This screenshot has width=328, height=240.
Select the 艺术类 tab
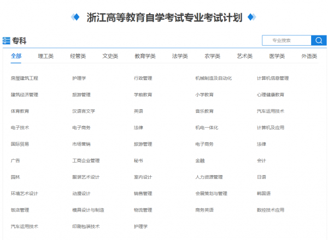(244, 56)
